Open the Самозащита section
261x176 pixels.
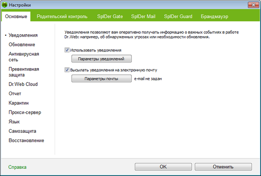[22, 131]
